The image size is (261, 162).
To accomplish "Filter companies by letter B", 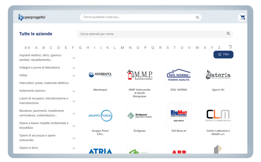I will [44, 48].
